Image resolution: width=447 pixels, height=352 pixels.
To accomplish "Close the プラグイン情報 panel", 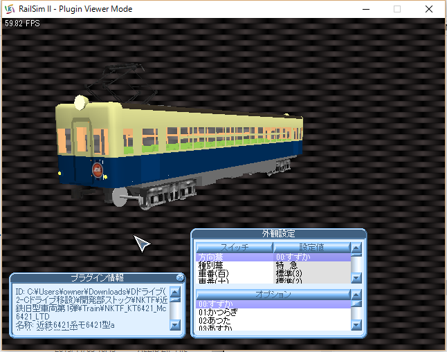I will click(x=180, y=277).
